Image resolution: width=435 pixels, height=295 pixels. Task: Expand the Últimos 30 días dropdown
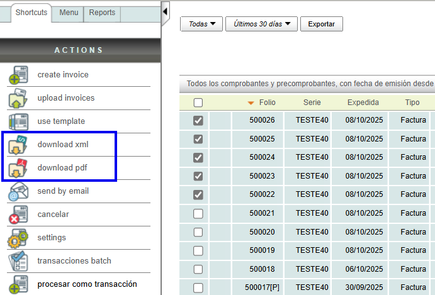(x=261, y=24)
